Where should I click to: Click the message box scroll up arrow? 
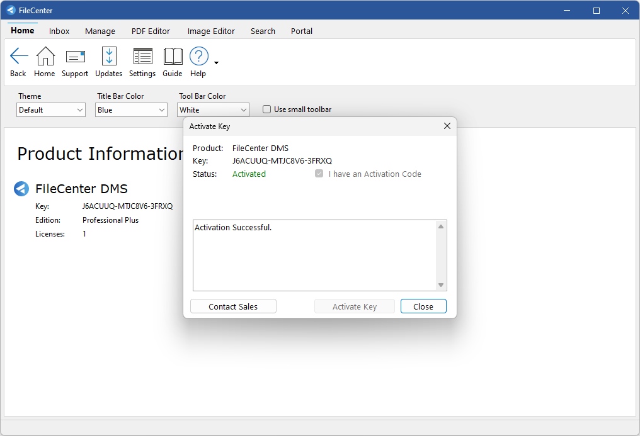tap(441, 226)
